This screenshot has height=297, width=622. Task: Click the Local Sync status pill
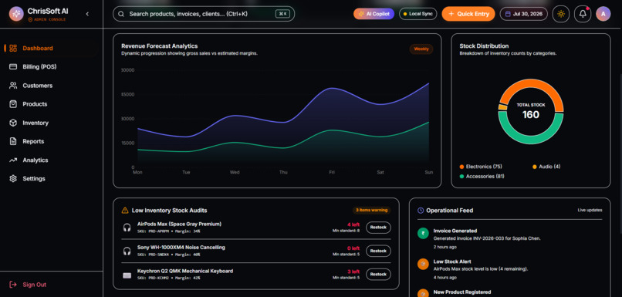417,14
